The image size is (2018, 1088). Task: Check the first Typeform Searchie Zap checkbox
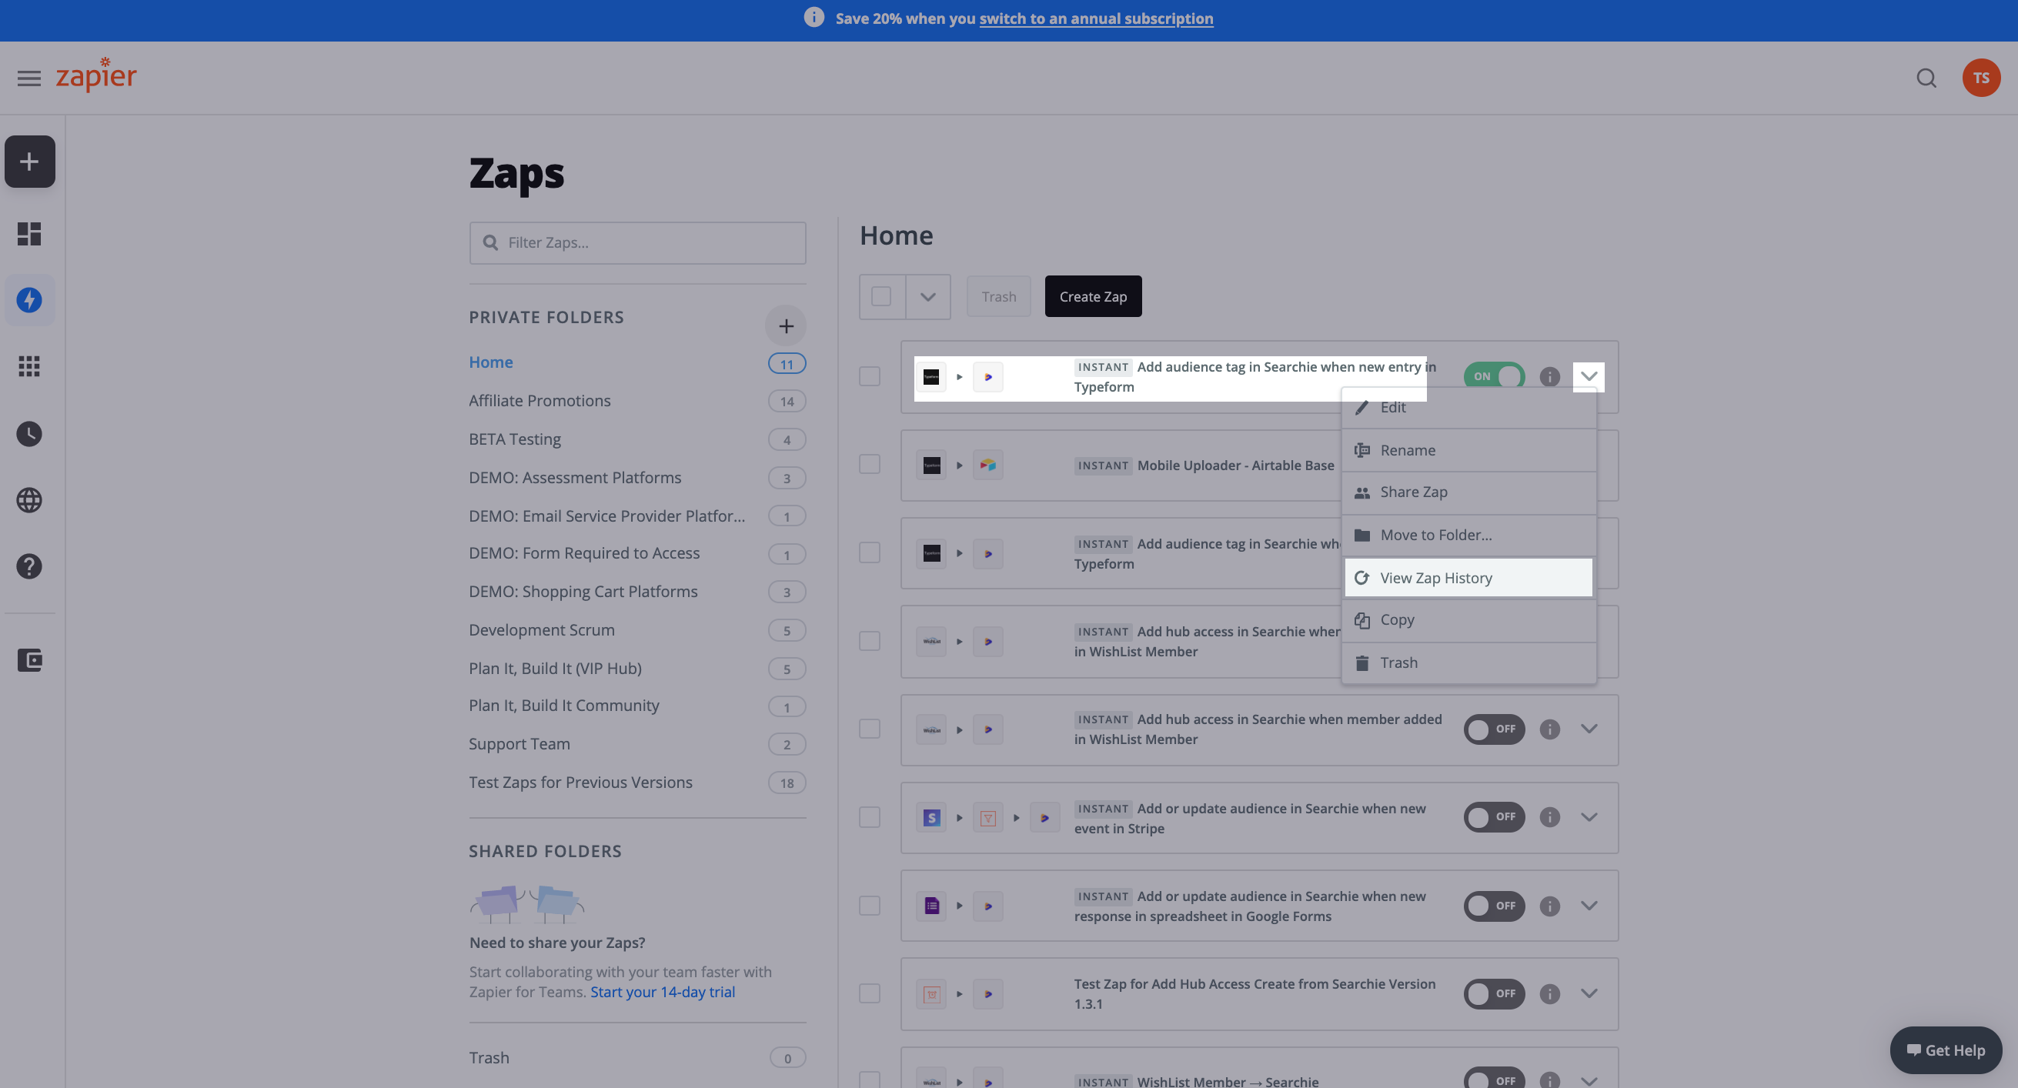(870, 376)
